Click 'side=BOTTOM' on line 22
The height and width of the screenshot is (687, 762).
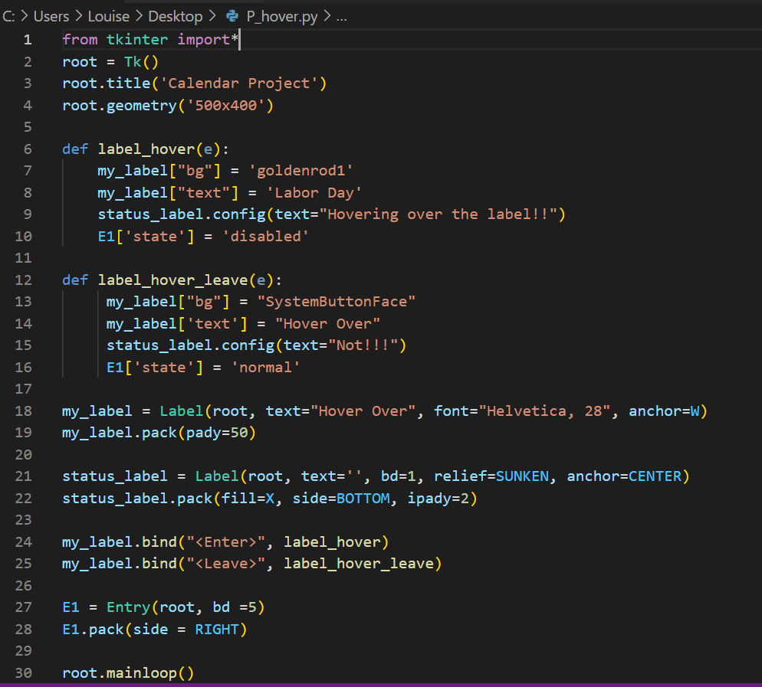(340, 499)
